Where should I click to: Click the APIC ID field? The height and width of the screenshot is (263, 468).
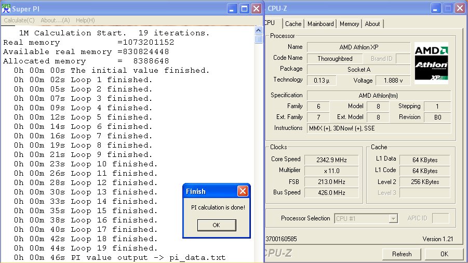(x=440, y=219)
